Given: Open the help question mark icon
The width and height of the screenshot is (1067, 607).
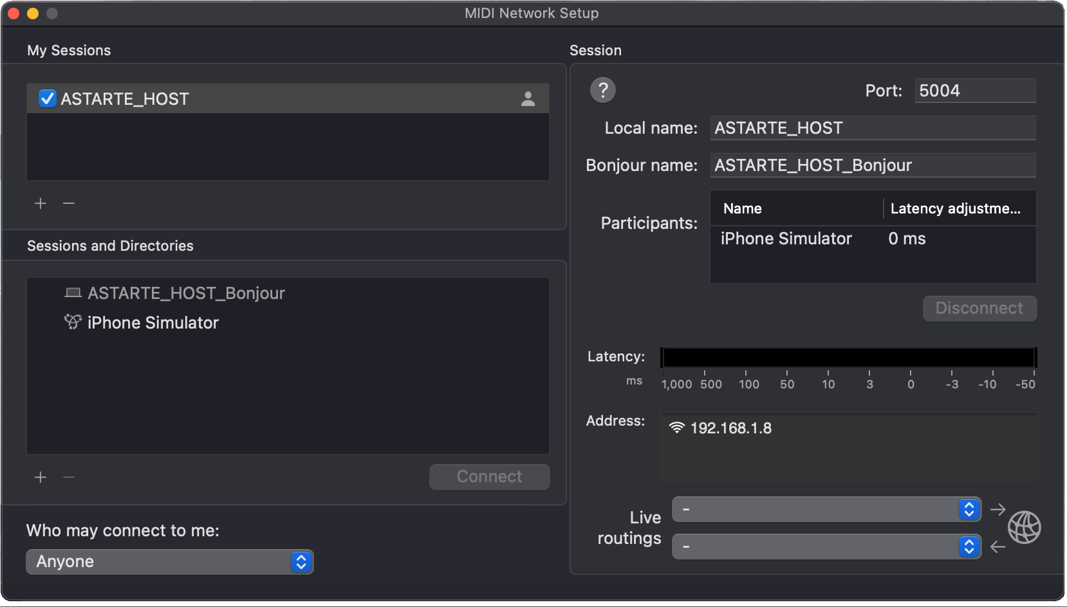Looking at the screenshot, I should [x=603, y=90].
